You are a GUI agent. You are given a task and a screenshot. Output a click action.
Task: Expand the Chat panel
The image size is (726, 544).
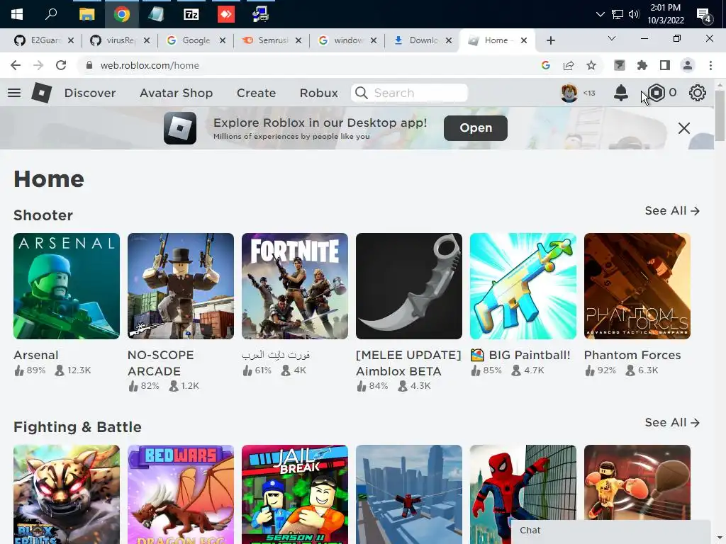(610, 531)
